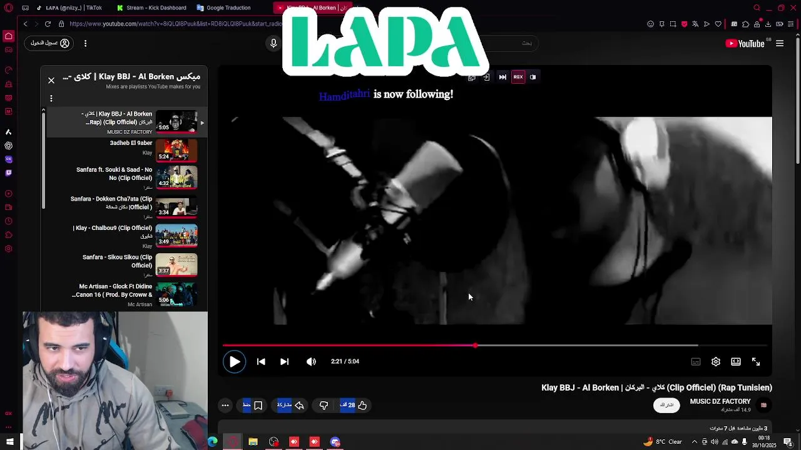Reload the current page
This screenshot has height=450, width=801.
(x=48, y=24)
